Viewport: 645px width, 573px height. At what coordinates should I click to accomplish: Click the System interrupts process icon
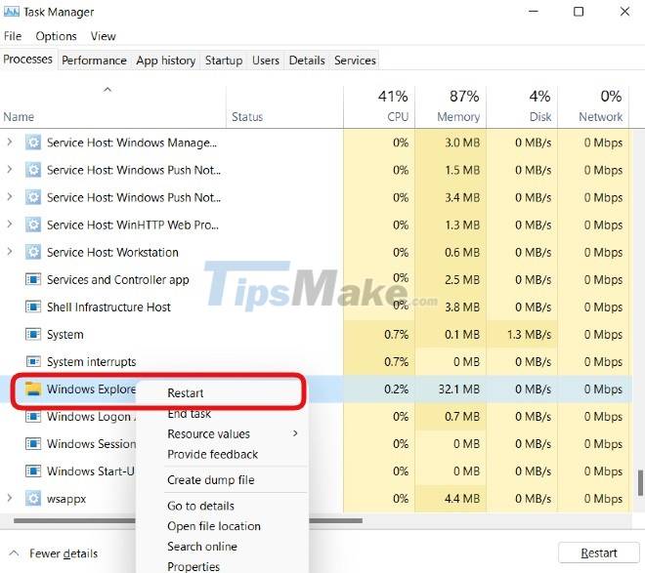click(33, 362)
